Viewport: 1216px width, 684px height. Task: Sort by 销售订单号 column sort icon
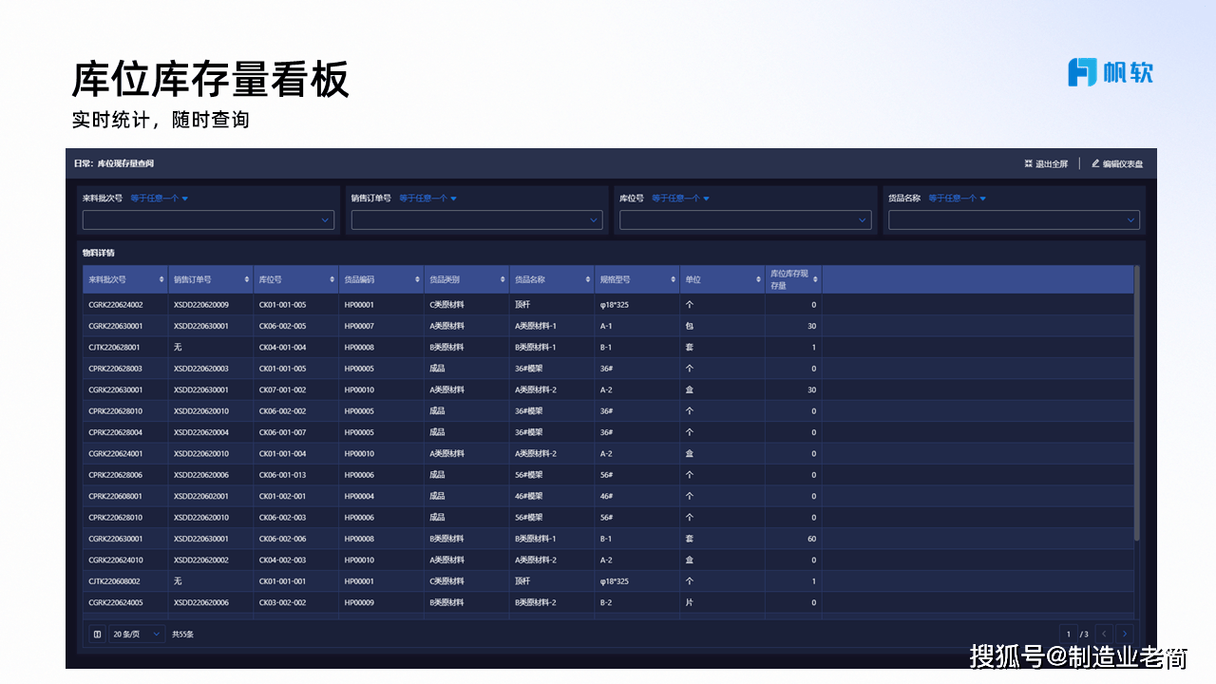click(247, 280)
